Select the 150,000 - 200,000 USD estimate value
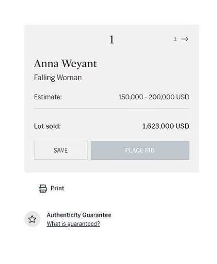The image size is (217, 264). pyautogui.click(x=154, y=97)
